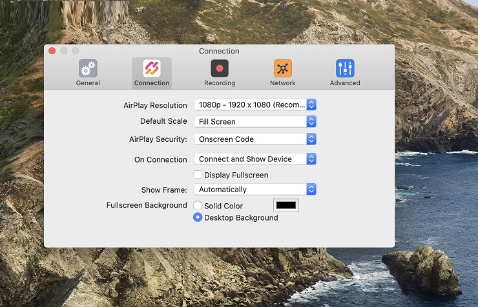The image size is (478, 307).
Task: Open the Show Frame dropdown
Action: click(255, 189)
